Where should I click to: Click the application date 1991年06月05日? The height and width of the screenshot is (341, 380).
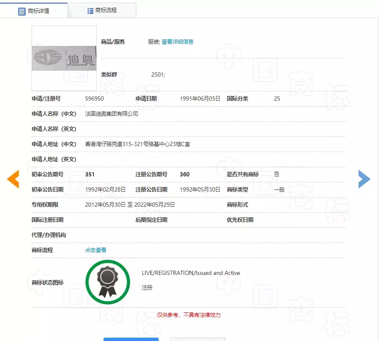coord(200,99)
